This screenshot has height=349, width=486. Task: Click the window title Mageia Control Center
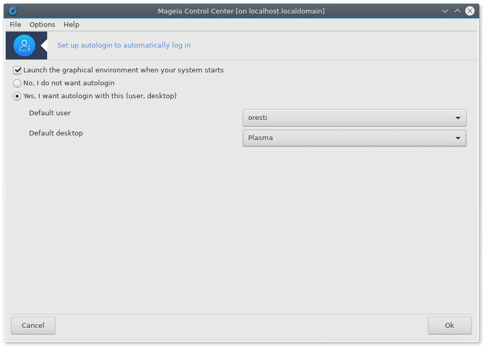pos(241,11)
